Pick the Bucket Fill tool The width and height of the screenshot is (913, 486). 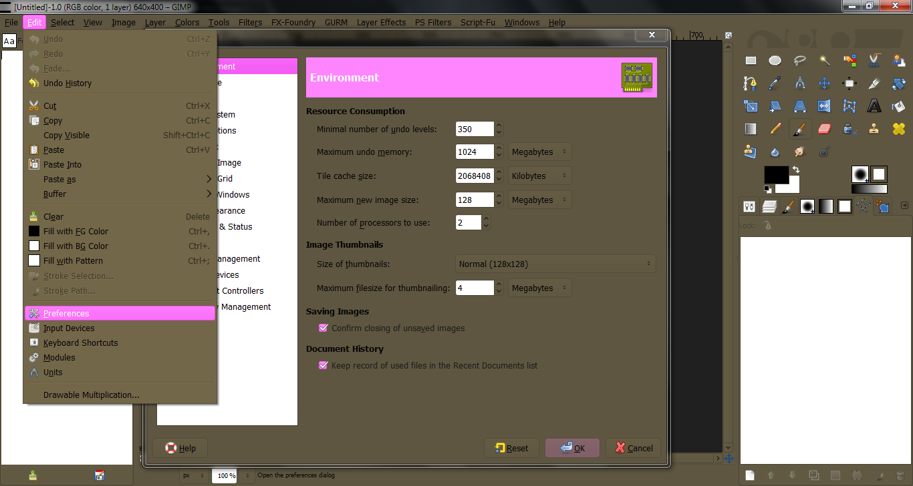pos(899,106)
